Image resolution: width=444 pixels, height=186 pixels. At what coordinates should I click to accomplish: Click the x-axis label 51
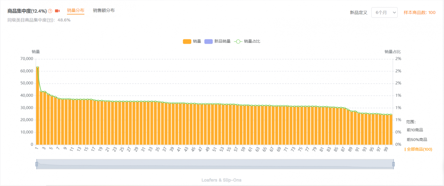coord(214,149)
